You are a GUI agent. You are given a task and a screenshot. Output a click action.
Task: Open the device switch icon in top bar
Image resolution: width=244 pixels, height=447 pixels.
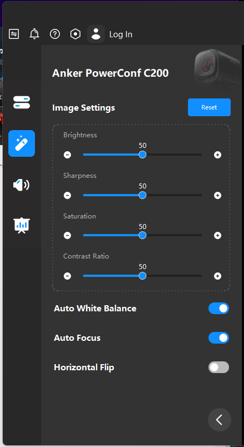pyautogui.click(x=14, y=34)
